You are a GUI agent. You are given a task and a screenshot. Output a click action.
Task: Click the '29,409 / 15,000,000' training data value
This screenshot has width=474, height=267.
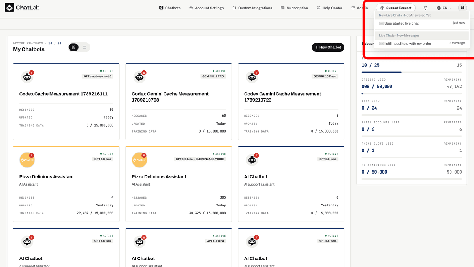(95, 213)
